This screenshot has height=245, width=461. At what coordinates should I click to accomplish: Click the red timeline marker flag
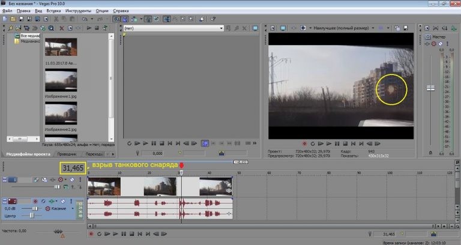pyautogui.click(x=181, y=166)
